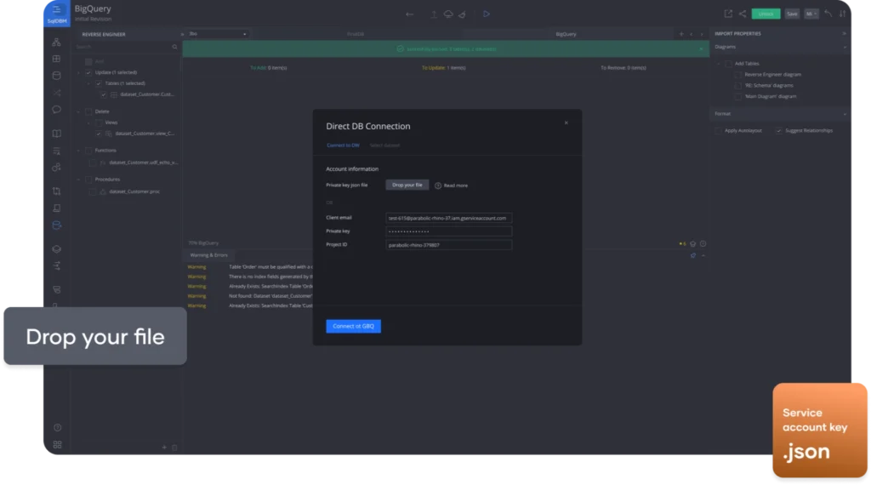The width and height of the screenshot is (871, 485).
Task: Open the dbo schema dropdown
Action: point(218,34)
